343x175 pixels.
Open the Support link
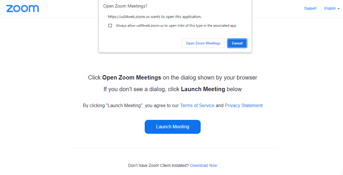(310, 8)
